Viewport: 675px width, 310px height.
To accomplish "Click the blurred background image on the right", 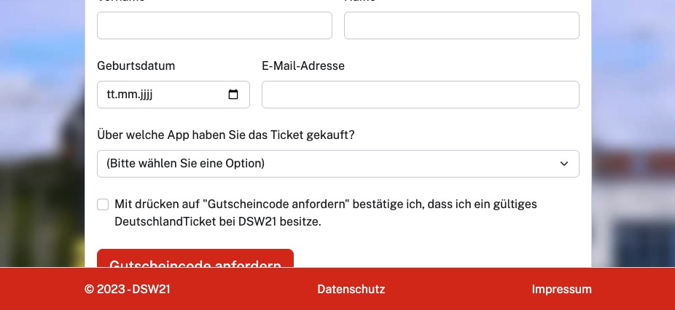I will pos(633,146).
